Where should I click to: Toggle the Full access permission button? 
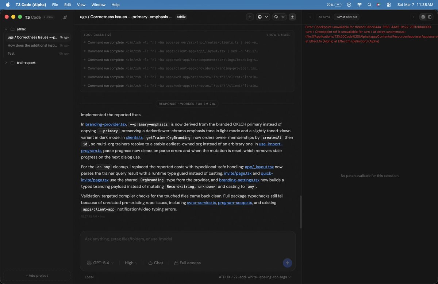point(187,263)
